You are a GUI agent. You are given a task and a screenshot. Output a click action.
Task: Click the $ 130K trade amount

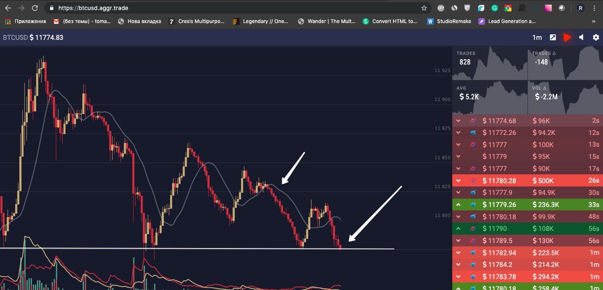tap(543, 241)
